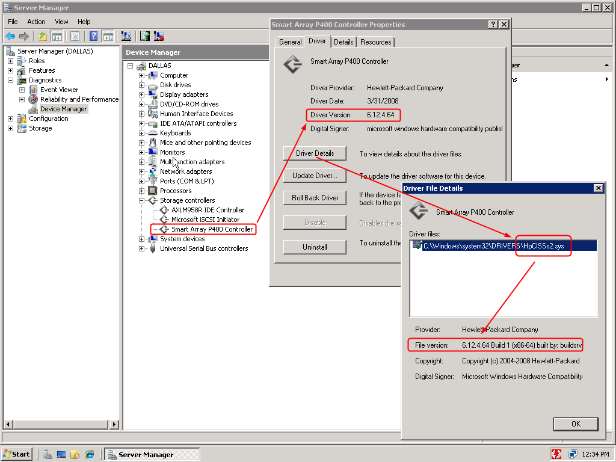Expand the Ports (COM & LPT) node
This screenshot has width=616, height=462.
141,181
